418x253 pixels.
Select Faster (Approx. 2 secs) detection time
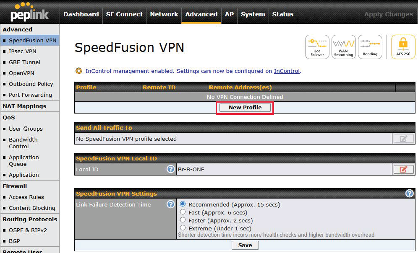(x=183, y=220)
